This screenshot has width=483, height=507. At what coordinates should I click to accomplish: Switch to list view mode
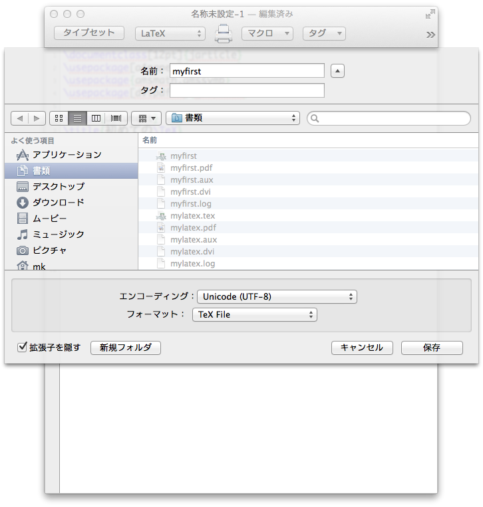pyautogui.click(x=78, y=118)
